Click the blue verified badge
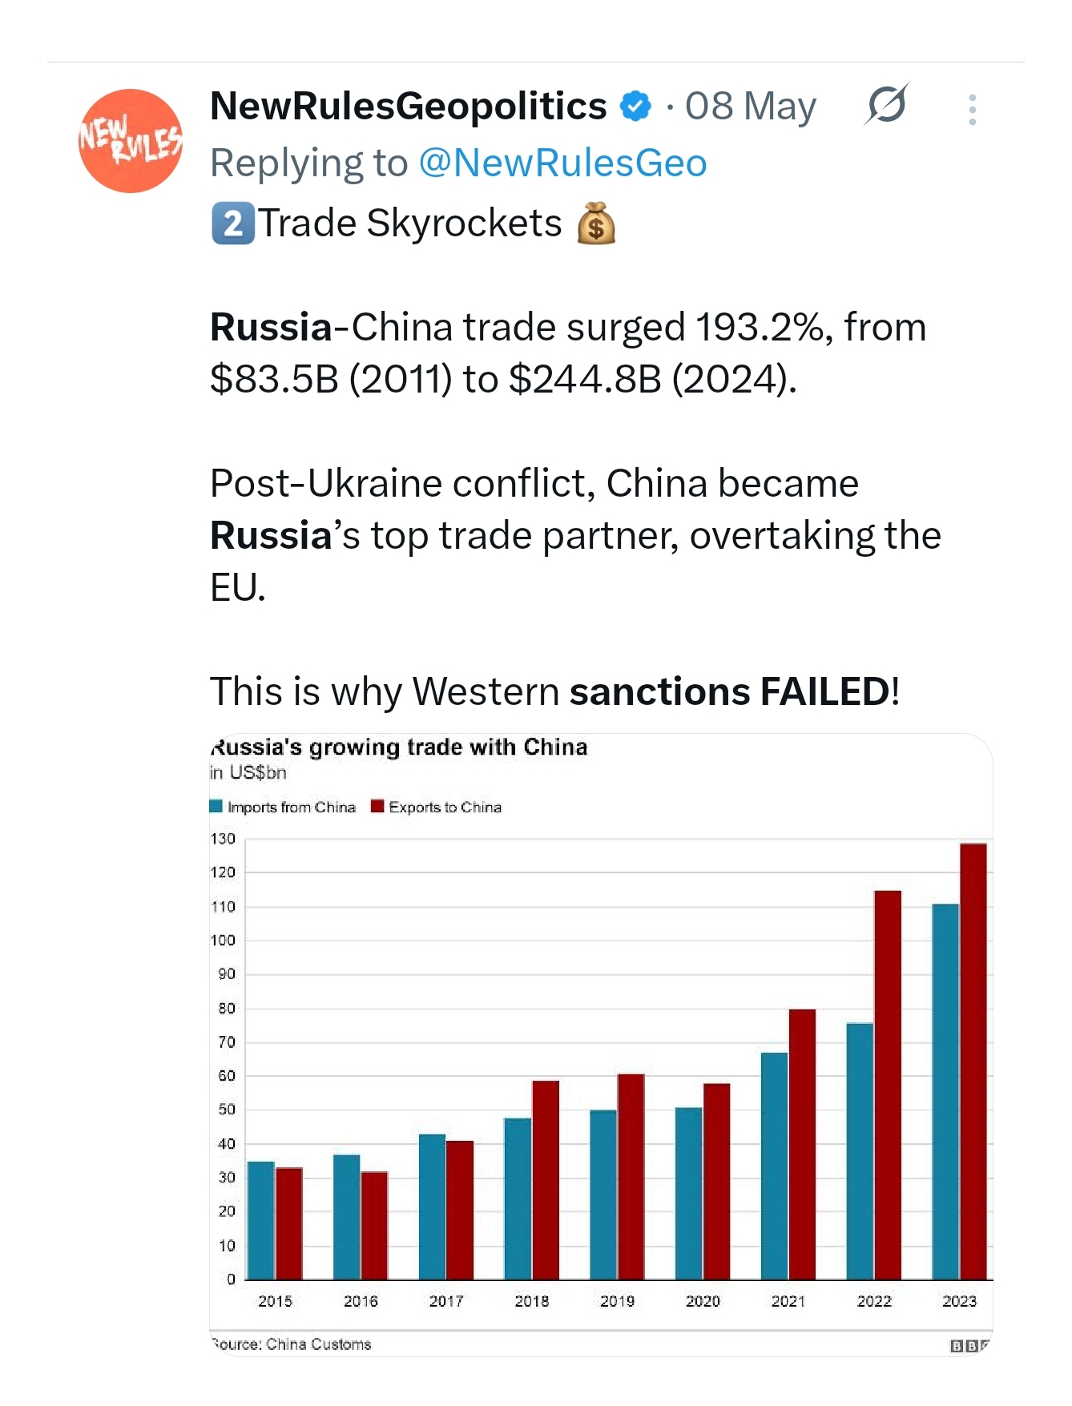 (636, 107)
